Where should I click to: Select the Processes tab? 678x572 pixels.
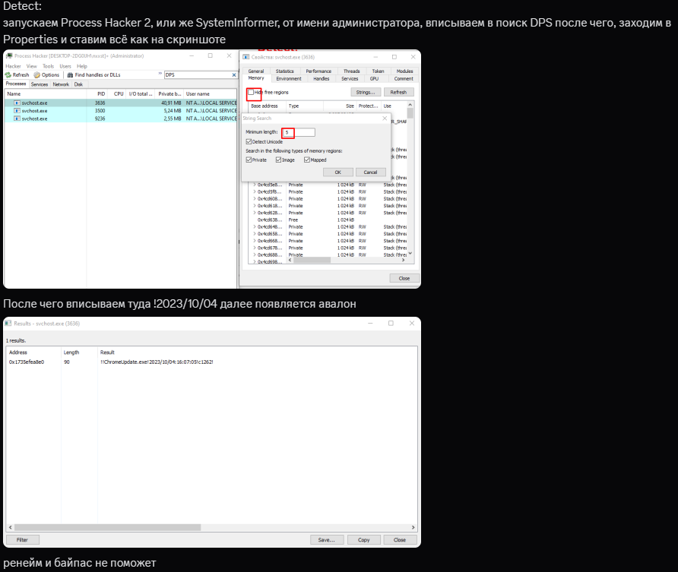16,84
